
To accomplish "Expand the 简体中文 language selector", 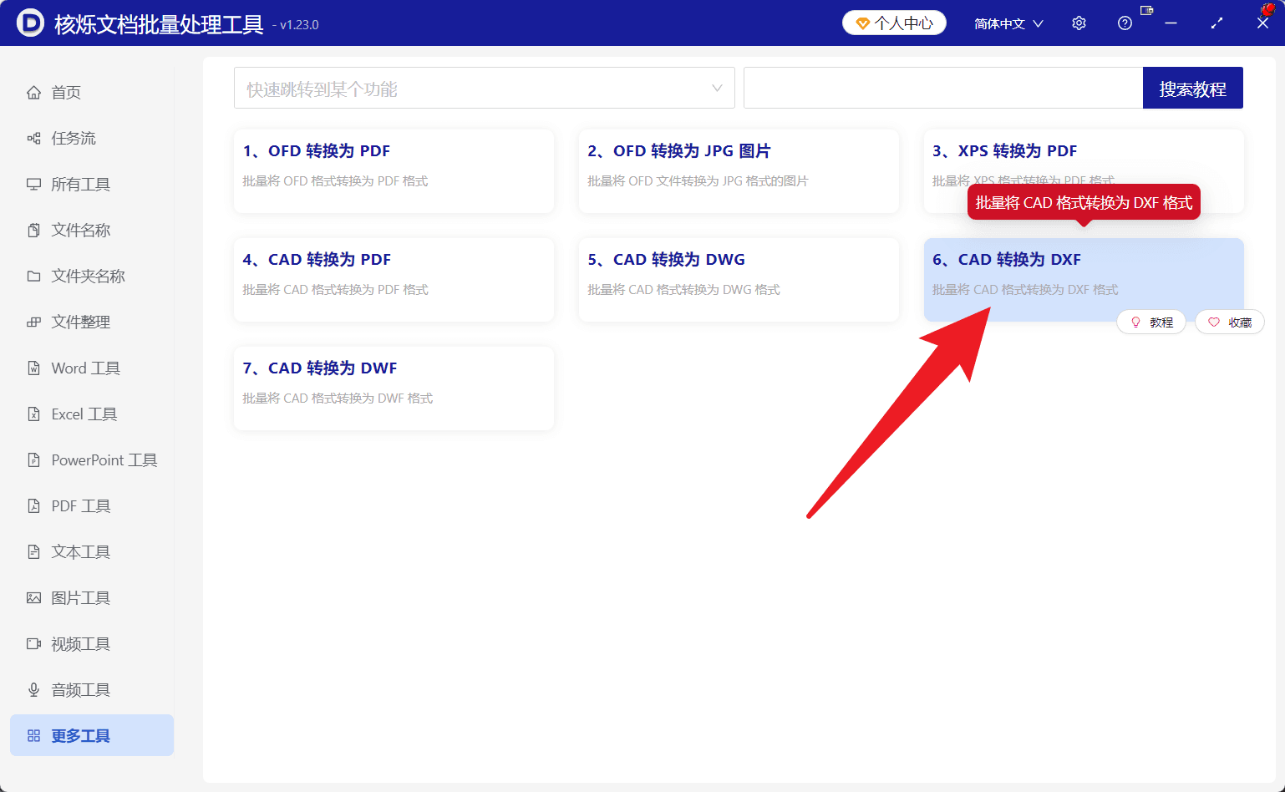I will point(1008,23).
